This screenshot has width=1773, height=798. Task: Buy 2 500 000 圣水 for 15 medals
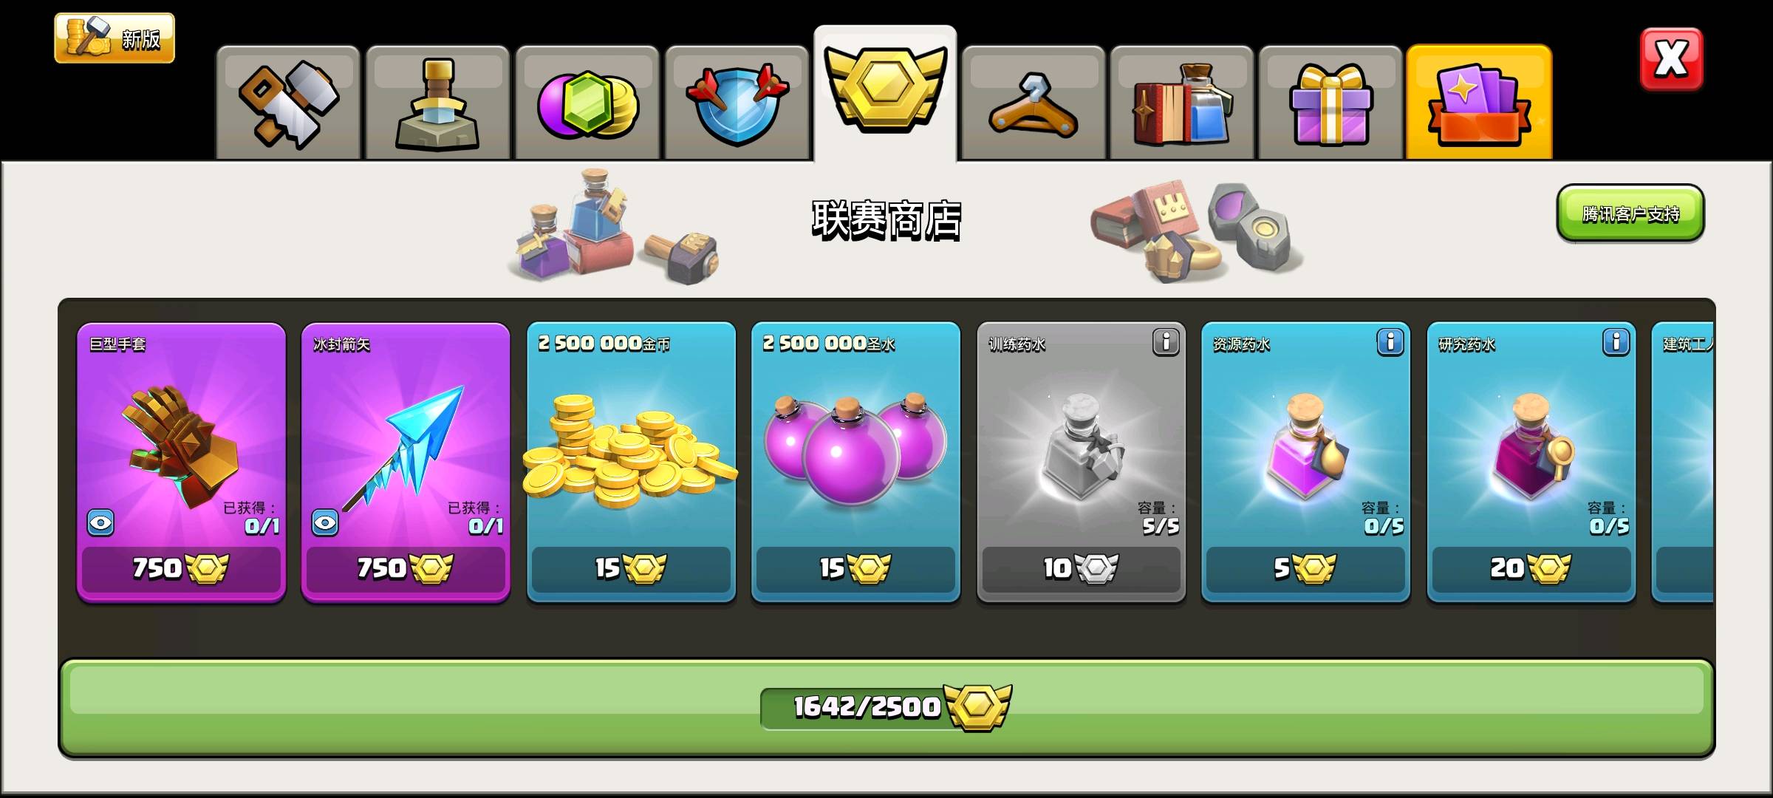tap(855, 568)
